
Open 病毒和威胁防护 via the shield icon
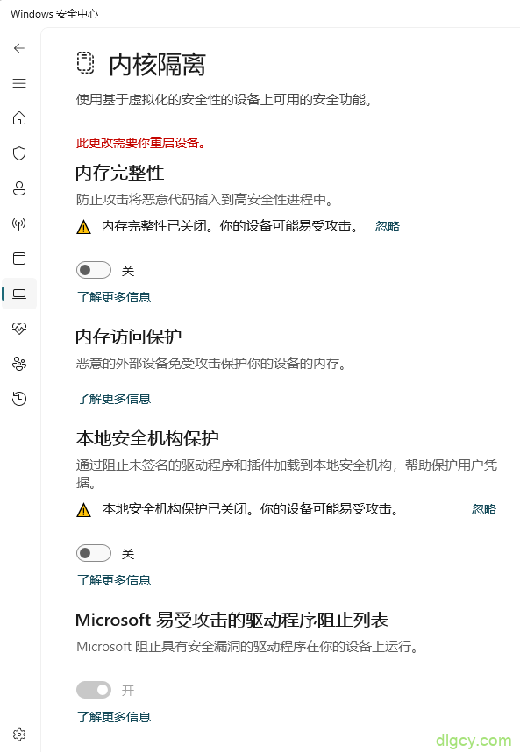(19, 153)
